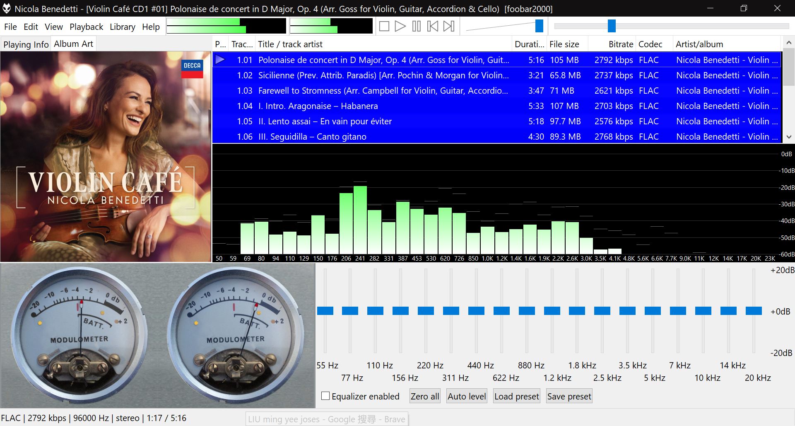The width and height of the screenshot is (795, 426).
Task: Select track 1.02 Sicilienne
Action: [497, 75]
